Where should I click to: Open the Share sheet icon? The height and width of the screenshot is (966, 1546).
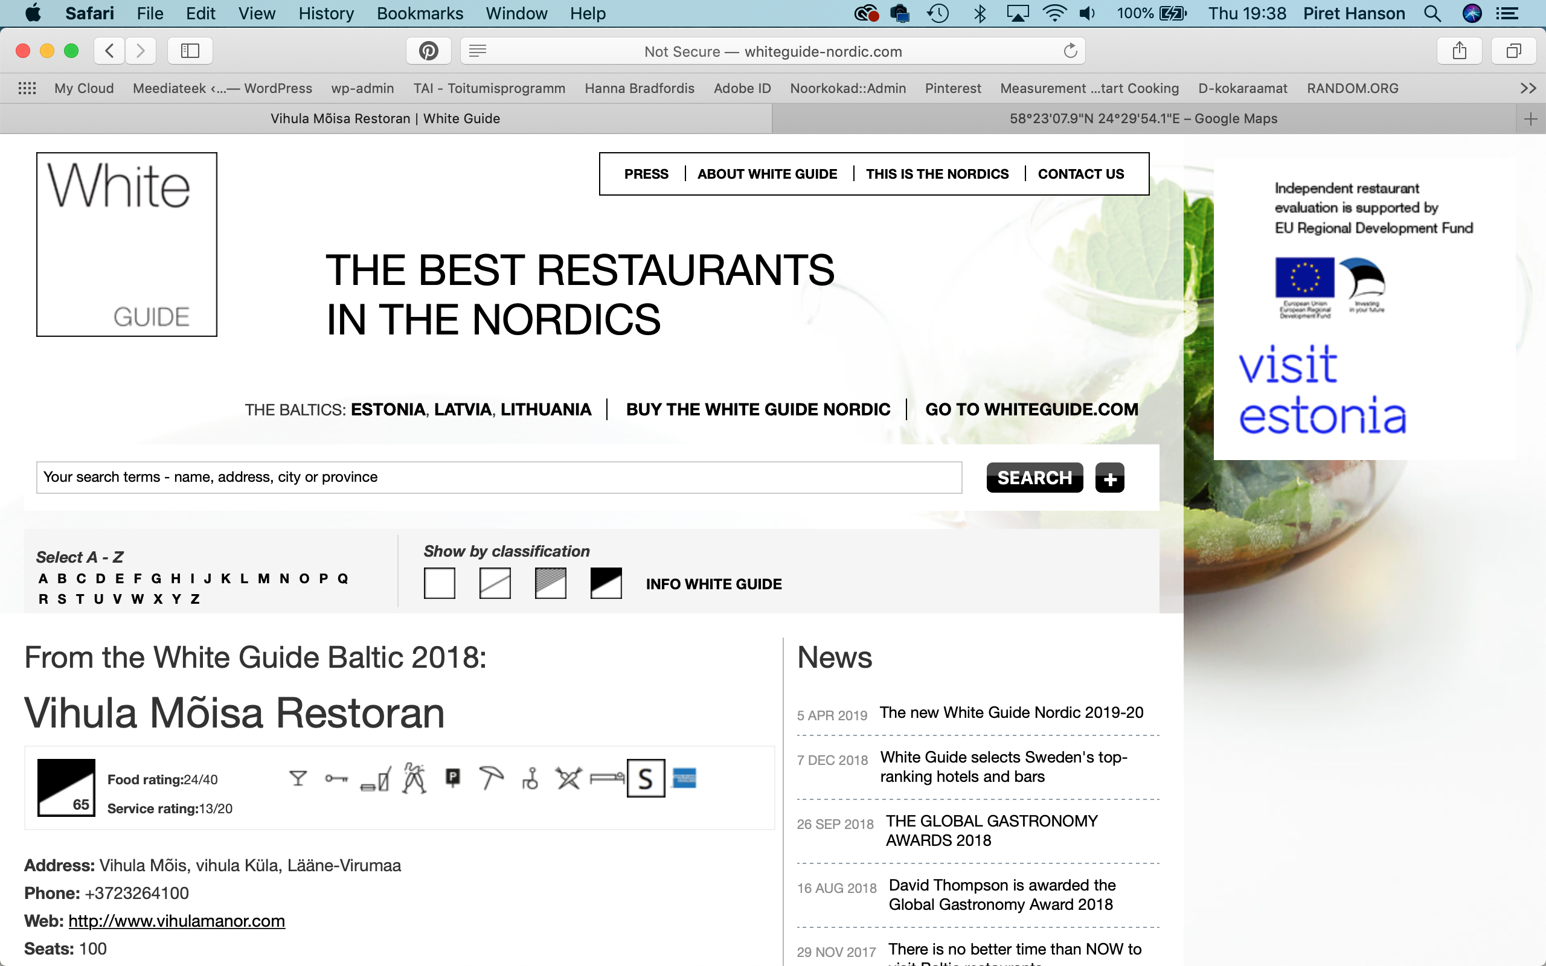pos(1459,51)
